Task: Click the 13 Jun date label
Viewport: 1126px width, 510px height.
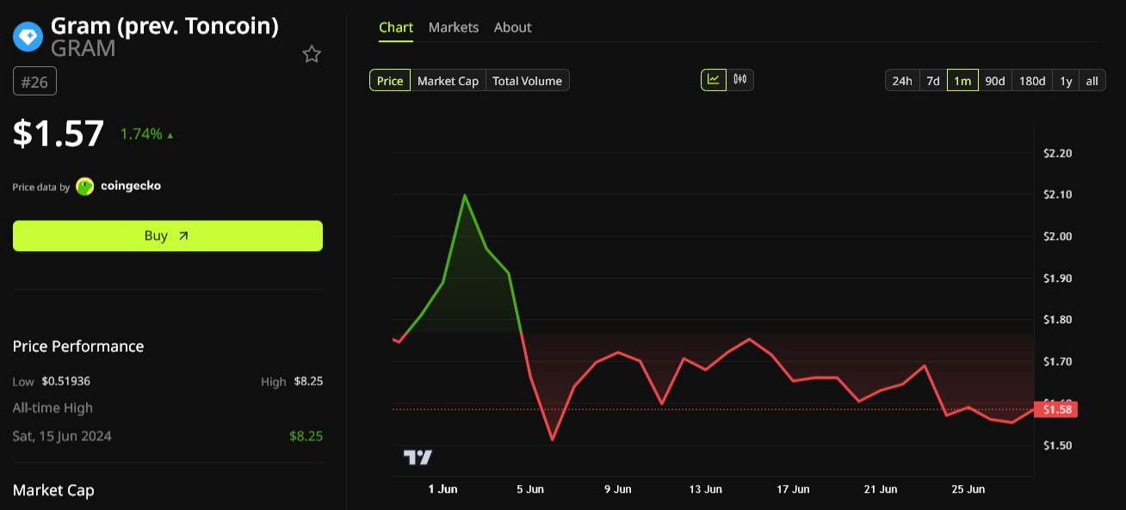Action: 706,489
